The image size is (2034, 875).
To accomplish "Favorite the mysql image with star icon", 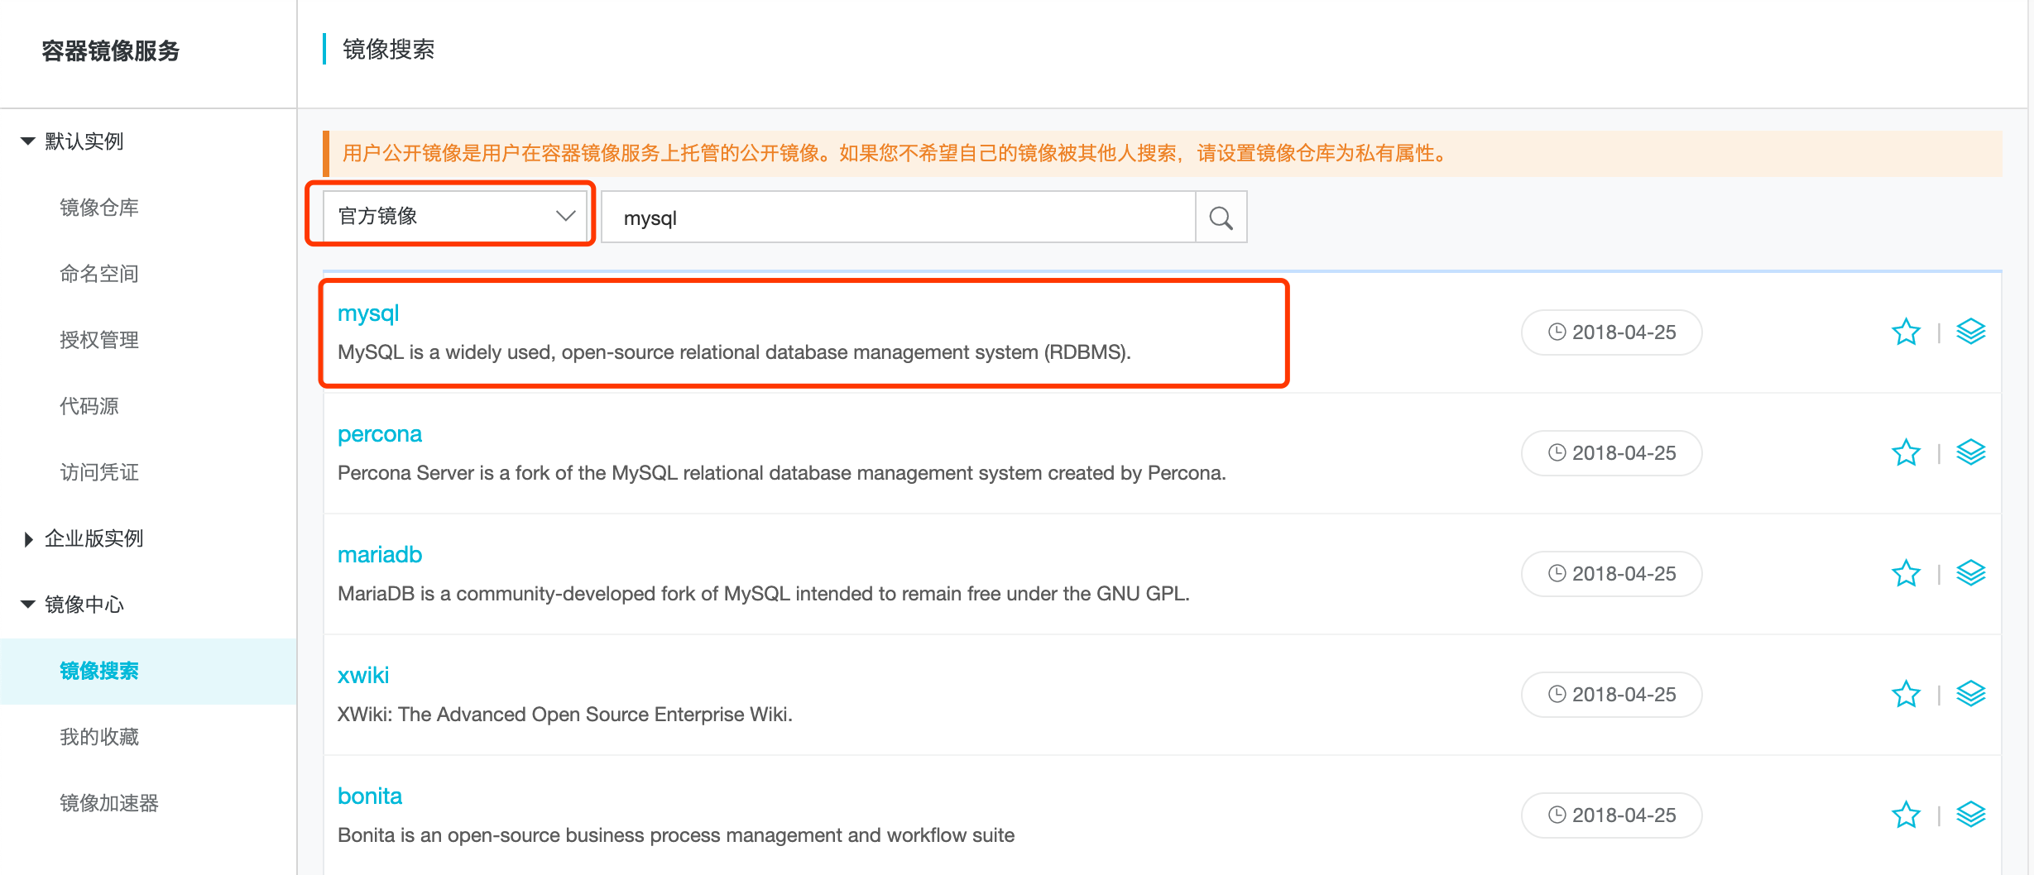I will pyautogui.click(x=1906, y=331).
